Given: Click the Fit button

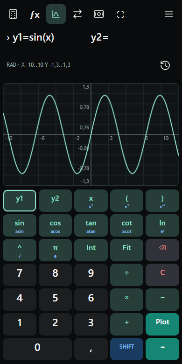Looking at the screenshot, I should 127,250.
